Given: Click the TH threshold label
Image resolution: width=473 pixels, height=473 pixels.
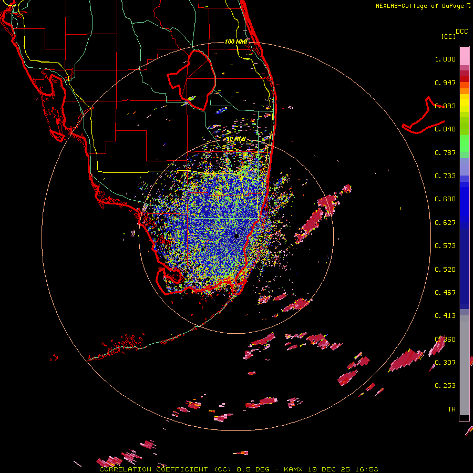Looking at the screenshot, I should click(451, 409).
